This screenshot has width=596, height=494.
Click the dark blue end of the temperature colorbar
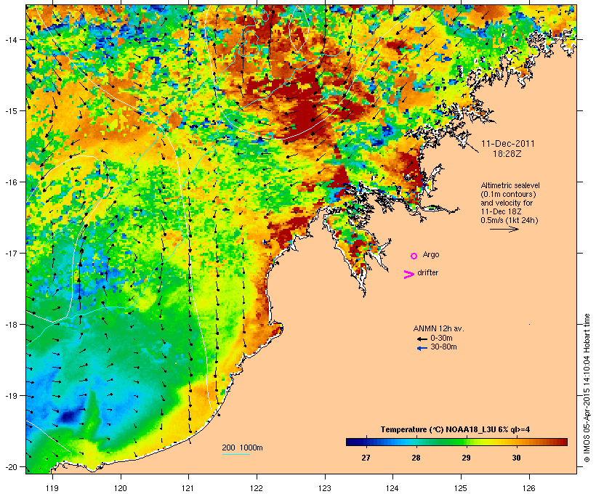[x=352, y=442]
